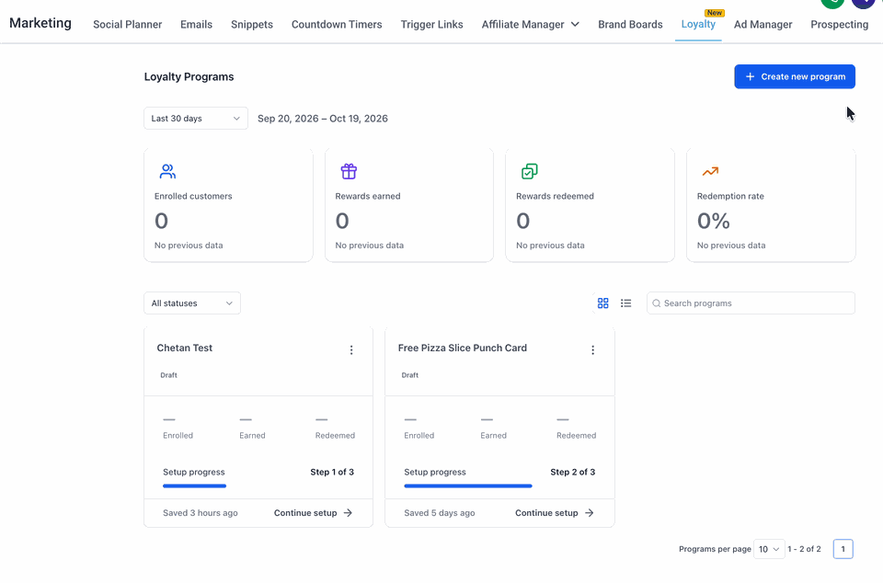The width and height of the screenshot is (883, 583).
Task: Open Free Pizza Slice Punch Card title
Action: click(463, 348)
